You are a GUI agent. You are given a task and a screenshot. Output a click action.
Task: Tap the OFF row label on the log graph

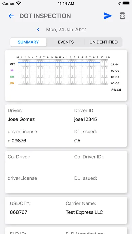[x=13, y=64]
